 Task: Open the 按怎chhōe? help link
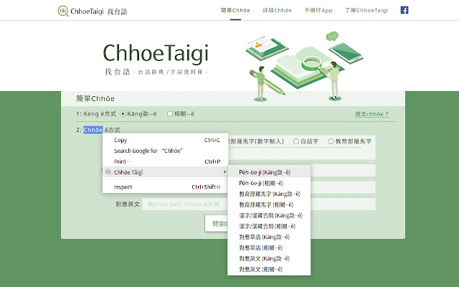[x=372, y=114]
